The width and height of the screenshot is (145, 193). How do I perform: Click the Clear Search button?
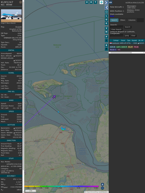pos(116,30)
